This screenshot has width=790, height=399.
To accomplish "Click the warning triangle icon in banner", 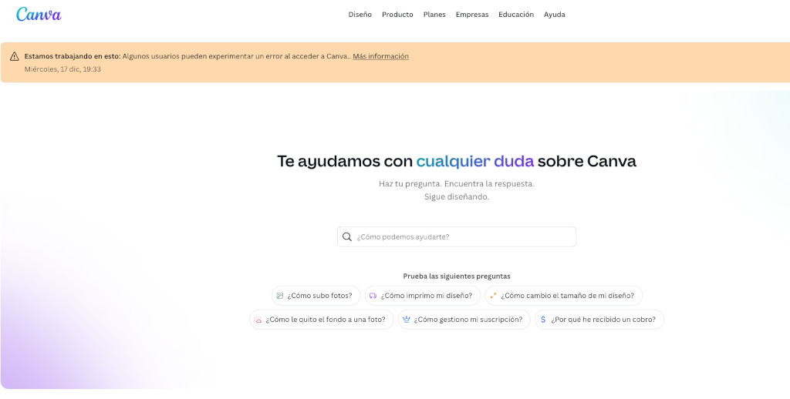I will (14, 56).
